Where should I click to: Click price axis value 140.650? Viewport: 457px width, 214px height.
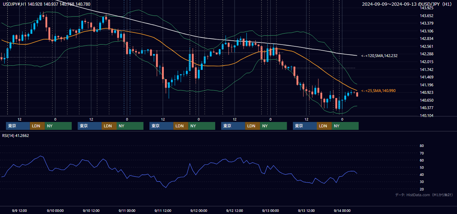click(x=427, y=100)
